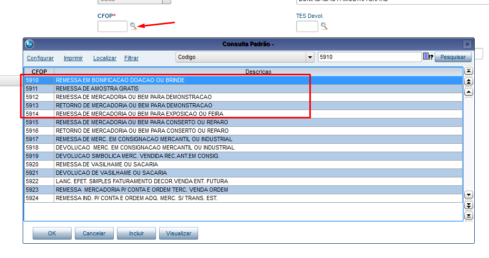Select row 5915 REMESSA PARA CONSERTO OU REPARO
Viewport: 489px width, 258px height.
[x=243, y=122]
